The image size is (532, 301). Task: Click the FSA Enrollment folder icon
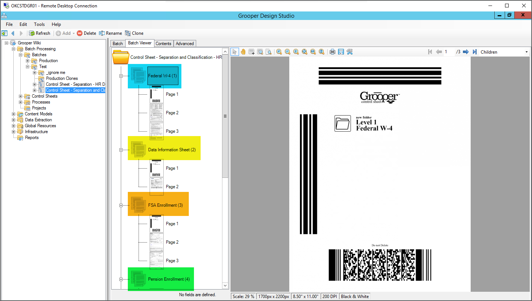[138, 205]
